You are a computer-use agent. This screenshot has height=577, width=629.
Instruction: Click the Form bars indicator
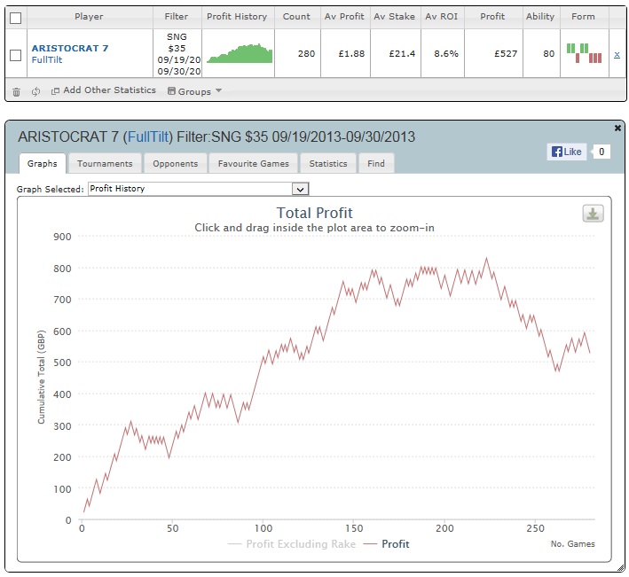click(x=584, y=53)
